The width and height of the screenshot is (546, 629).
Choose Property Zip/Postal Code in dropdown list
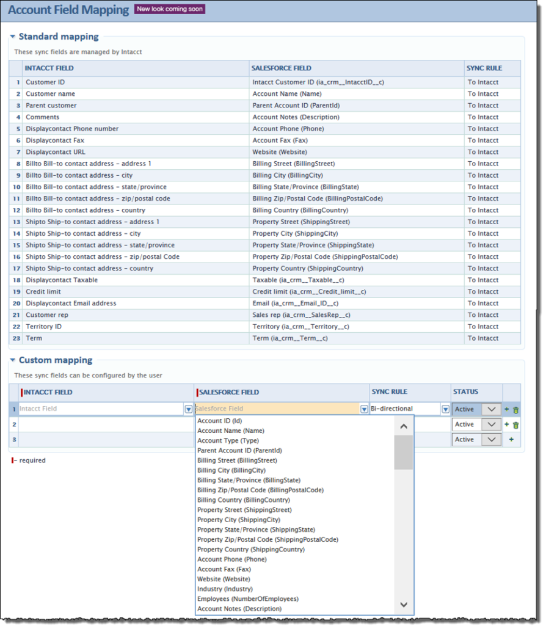[x=268, y=540]
